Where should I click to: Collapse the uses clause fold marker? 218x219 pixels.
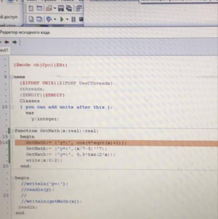(x=12, y=77)
